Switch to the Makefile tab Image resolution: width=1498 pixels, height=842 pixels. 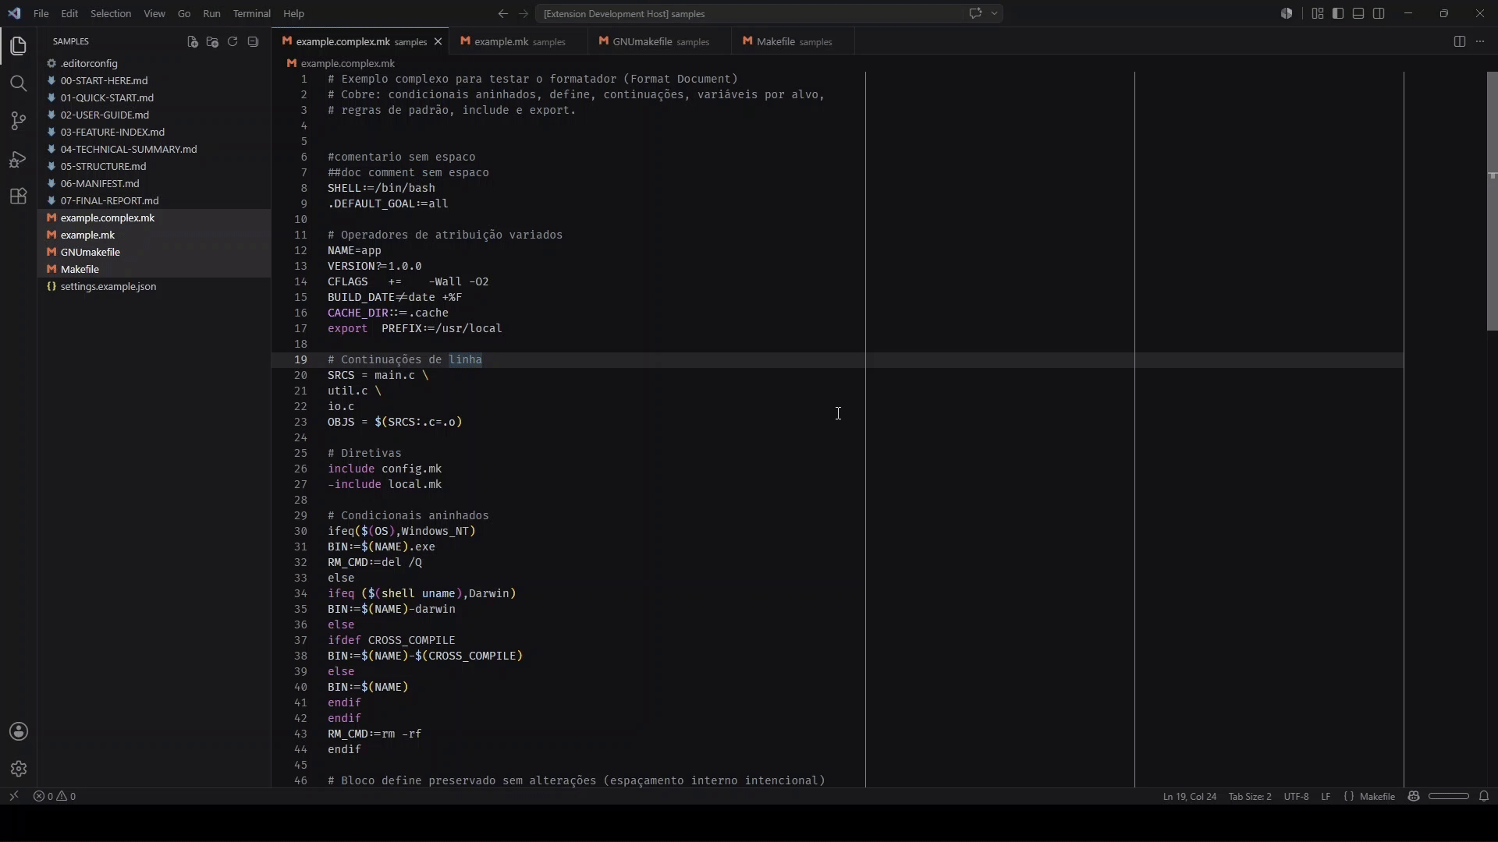point(793,41)
